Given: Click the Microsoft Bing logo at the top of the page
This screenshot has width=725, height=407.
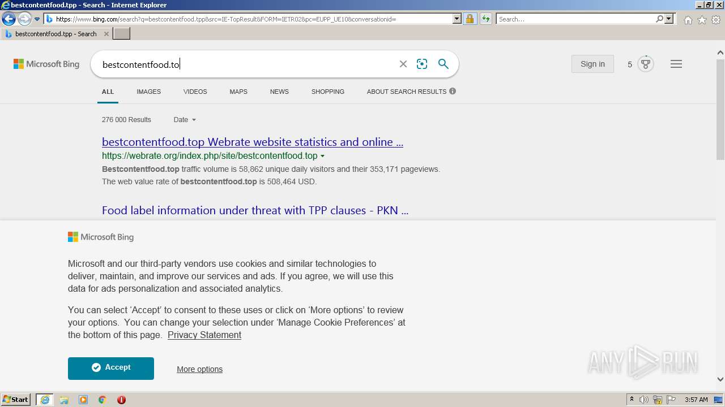Looking at the screenshot, I should point(46,64).
